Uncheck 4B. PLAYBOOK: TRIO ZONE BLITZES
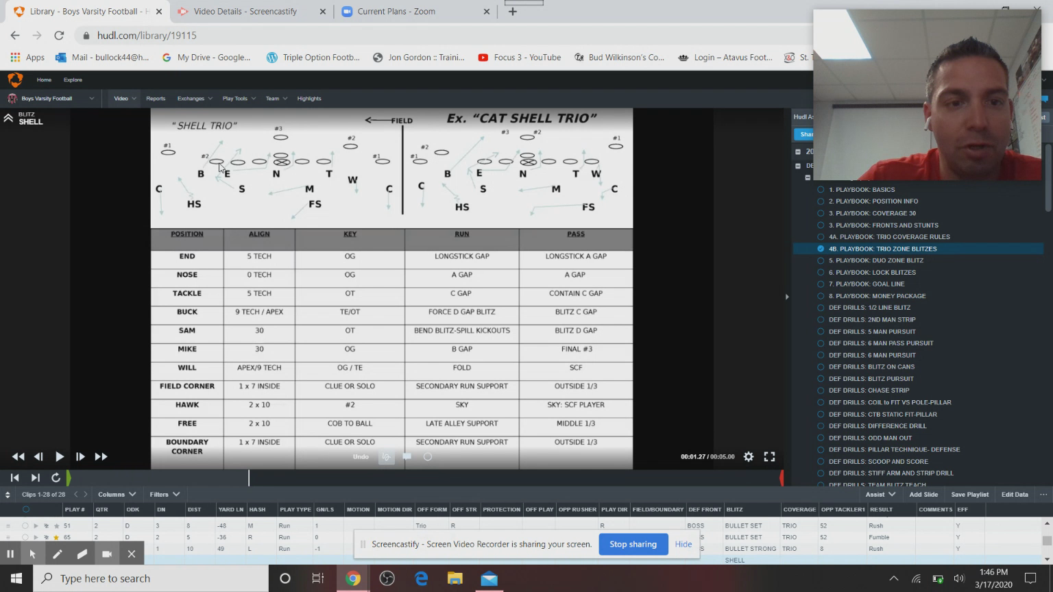The height and width of the screenshot is (592, 1053). pyautogui.click(x=821, y=249)
